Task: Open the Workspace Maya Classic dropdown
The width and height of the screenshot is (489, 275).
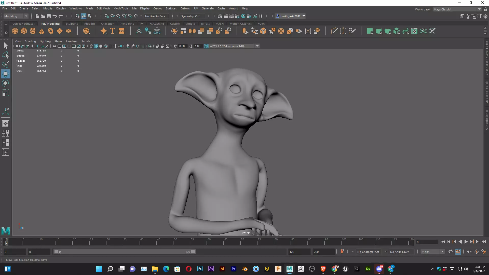Action: pos(457,9)
